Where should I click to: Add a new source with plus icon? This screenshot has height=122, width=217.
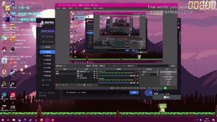pyautogui.click(x=78, y=85)
